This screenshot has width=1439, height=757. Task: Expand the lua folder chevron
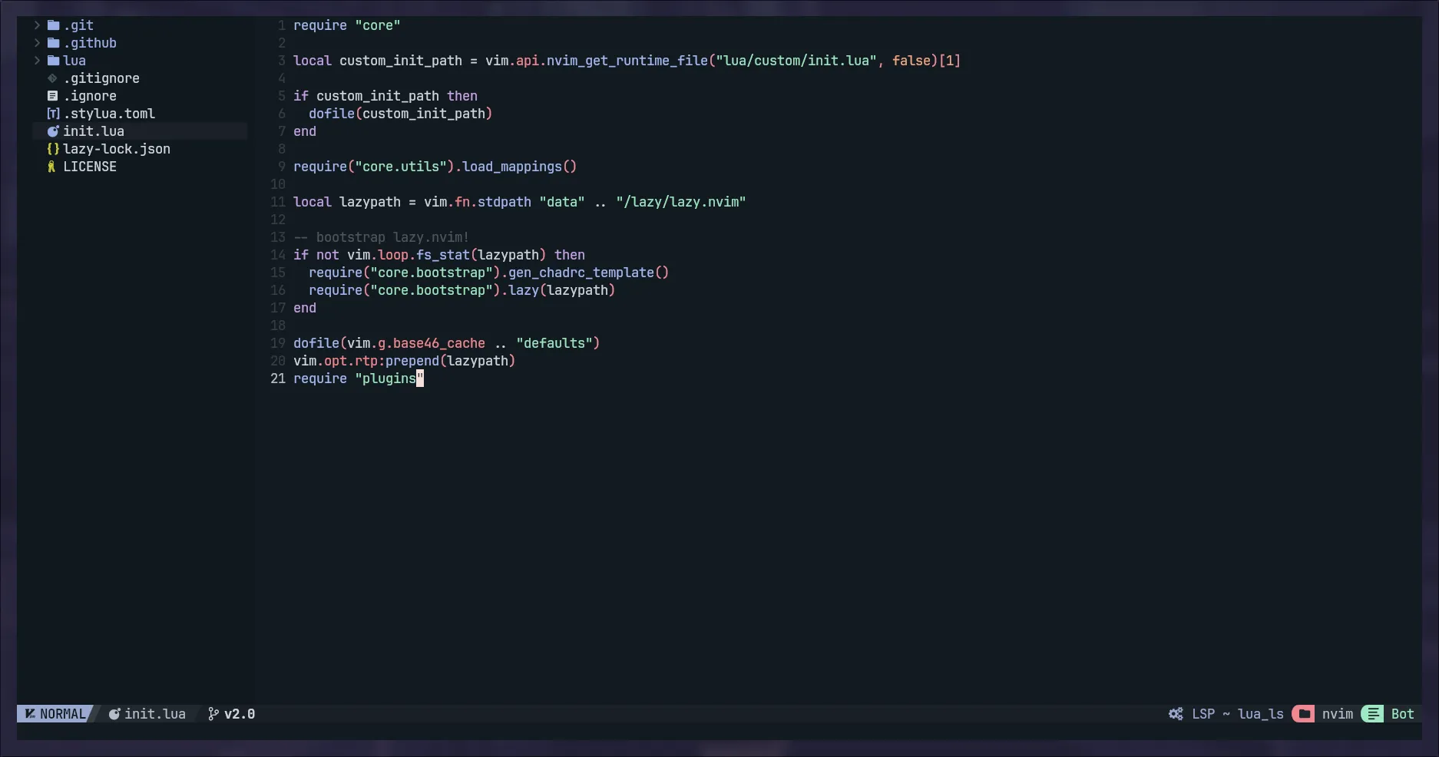click(x=37, y=61)
